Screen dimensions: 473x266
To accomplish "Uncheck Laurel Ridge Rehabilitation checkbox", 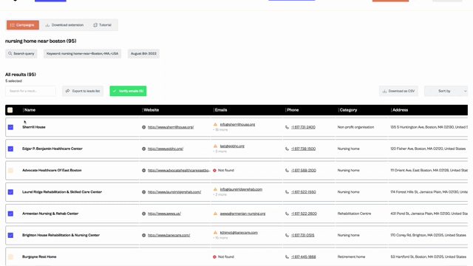I will click(x=10, y=192).
